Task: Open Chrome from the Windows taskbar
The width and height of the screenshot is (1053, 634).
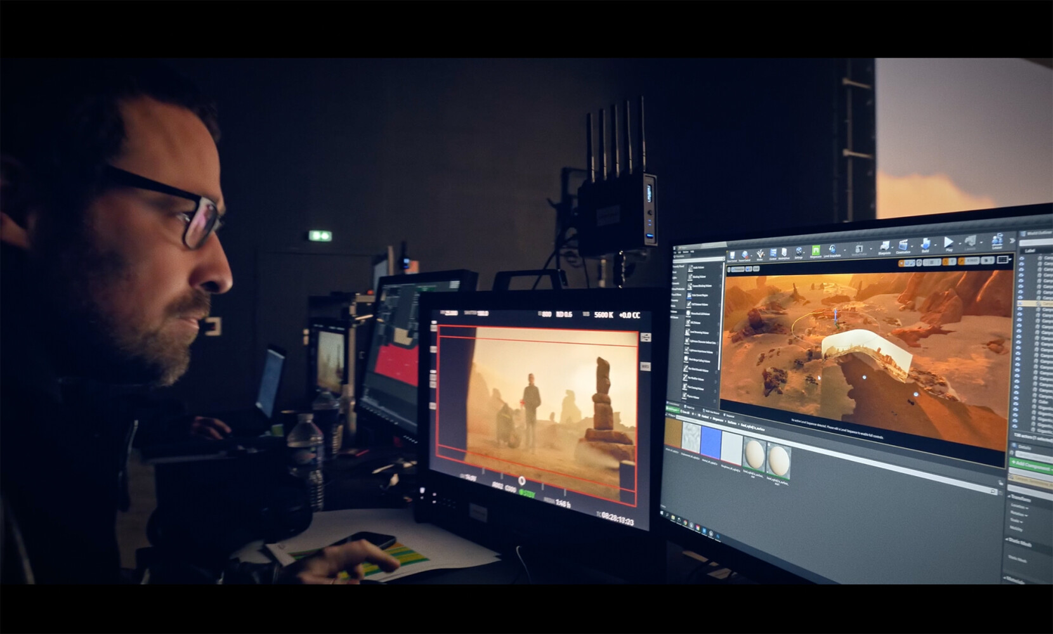Action: coord(685,522)
